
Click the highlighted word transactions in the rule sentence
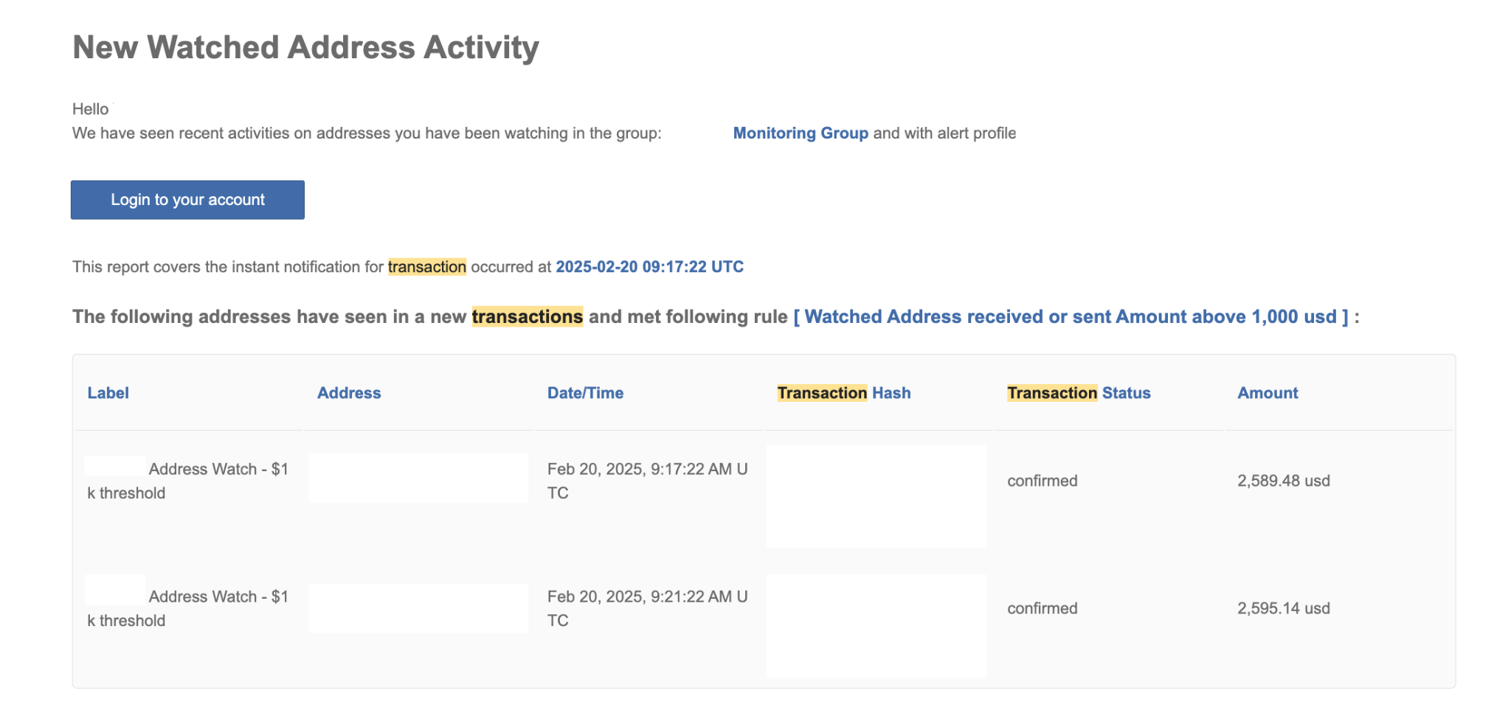(528, 317)
